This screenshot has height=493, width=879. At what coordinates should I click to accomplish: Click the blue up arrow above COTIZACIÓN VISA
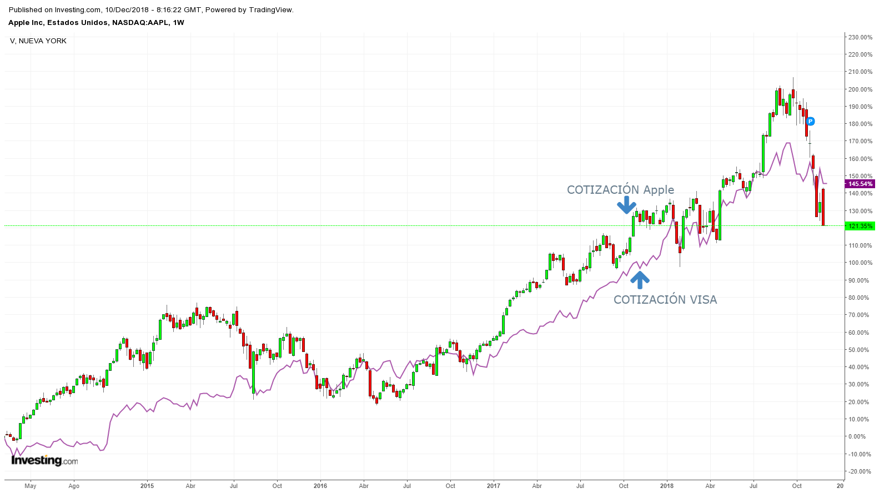(640, 279)
